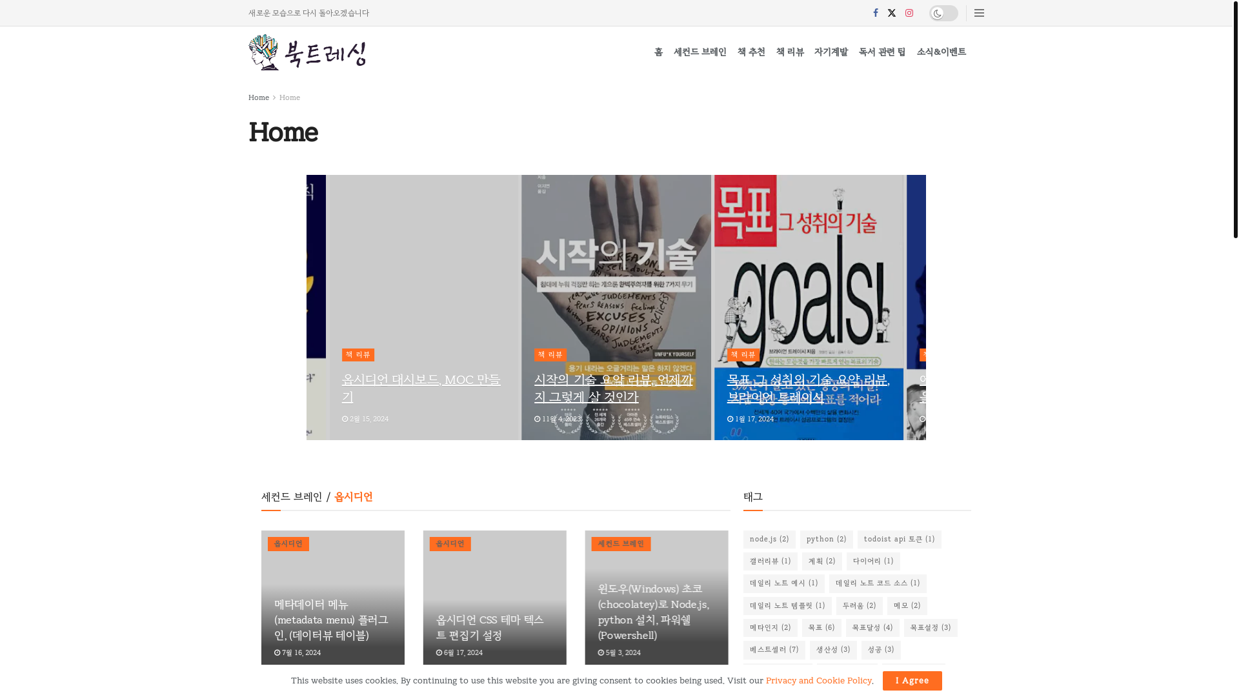Viewport: 1239px width, 697px height.
Task: Click the I Agree cookie button
Action: coord(912,681)
